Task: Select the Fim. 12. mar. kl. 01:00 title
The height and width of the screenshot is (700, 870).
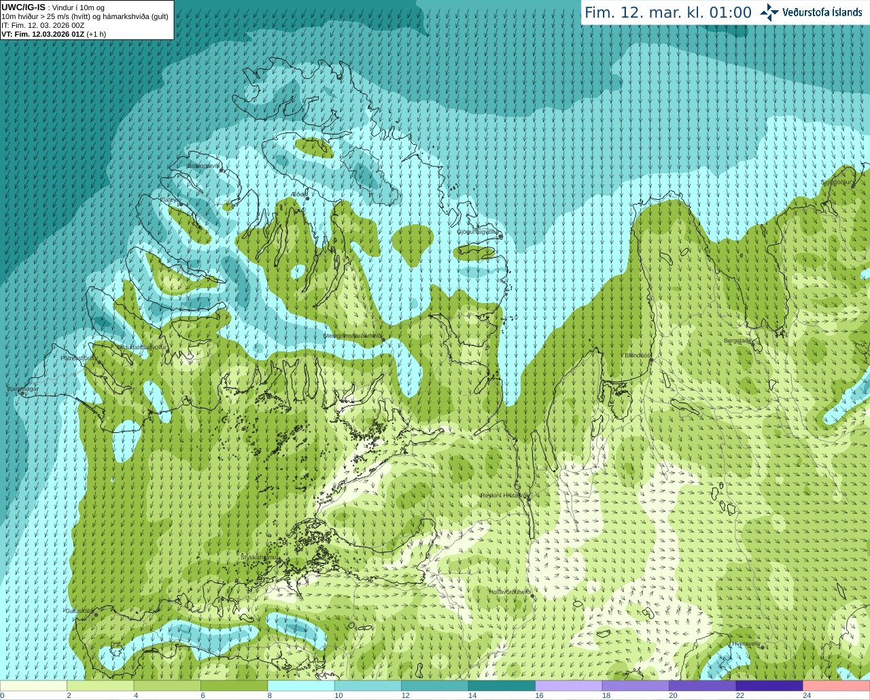Action: pos(668,13)
